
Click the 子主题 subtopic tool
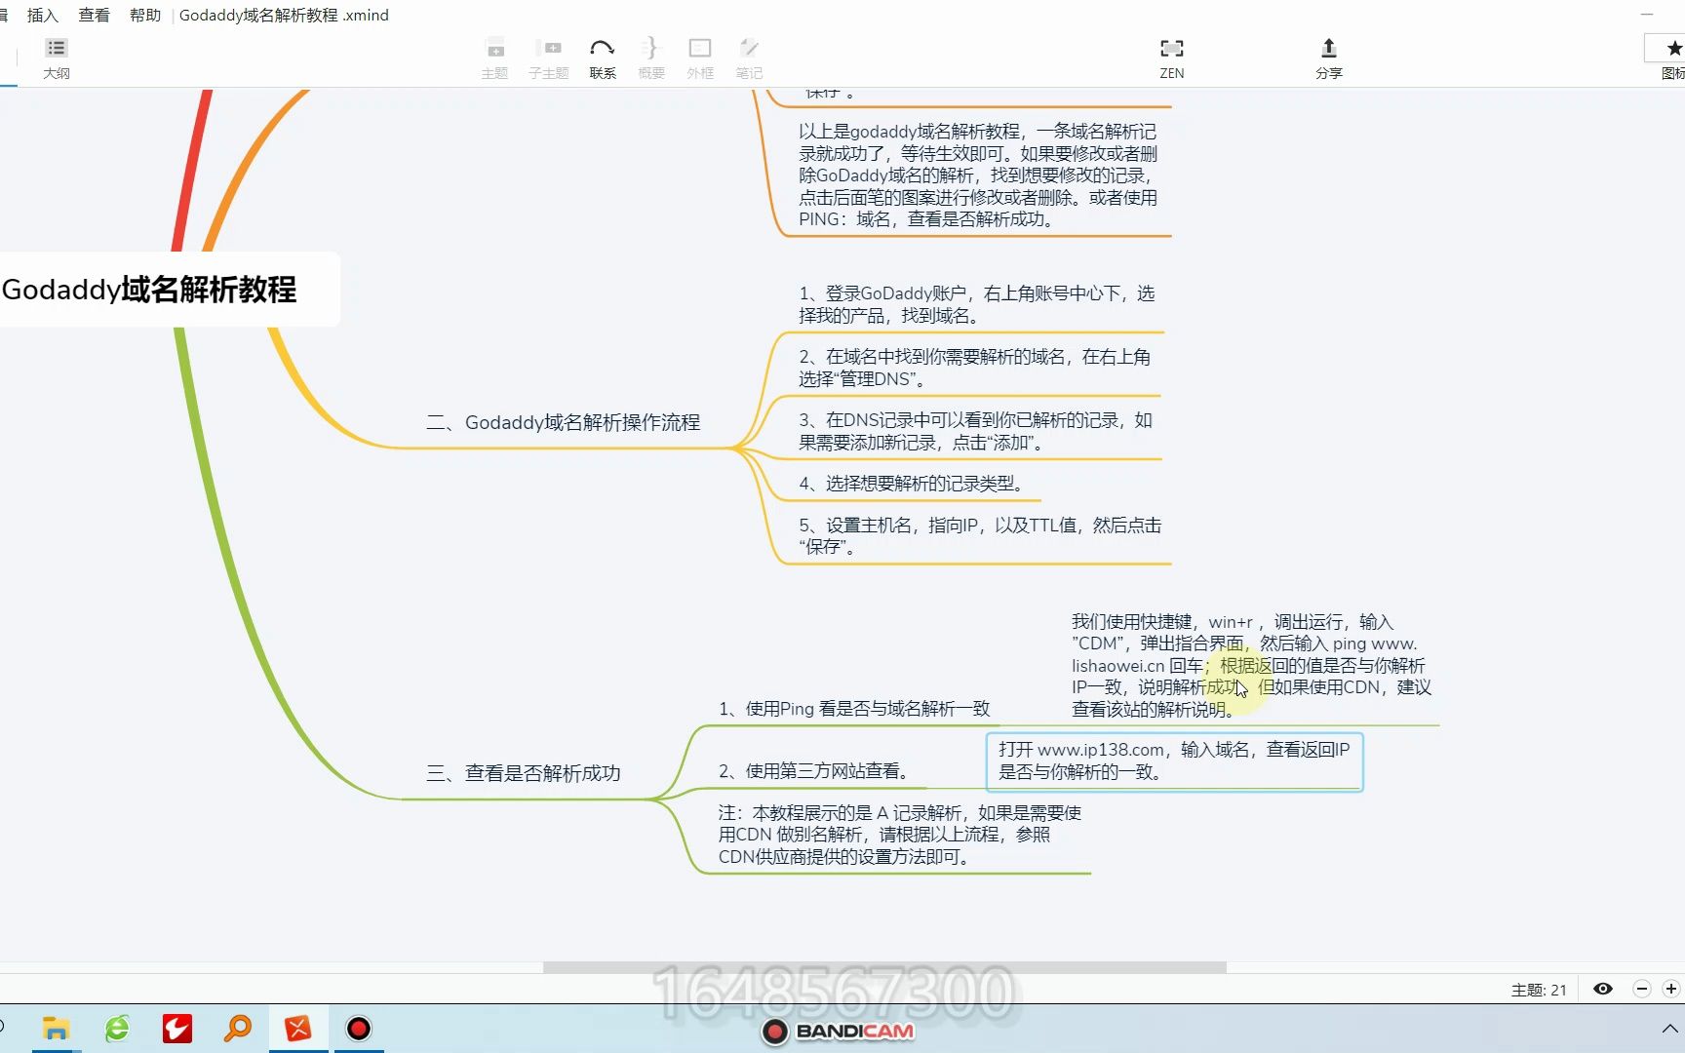548,58
